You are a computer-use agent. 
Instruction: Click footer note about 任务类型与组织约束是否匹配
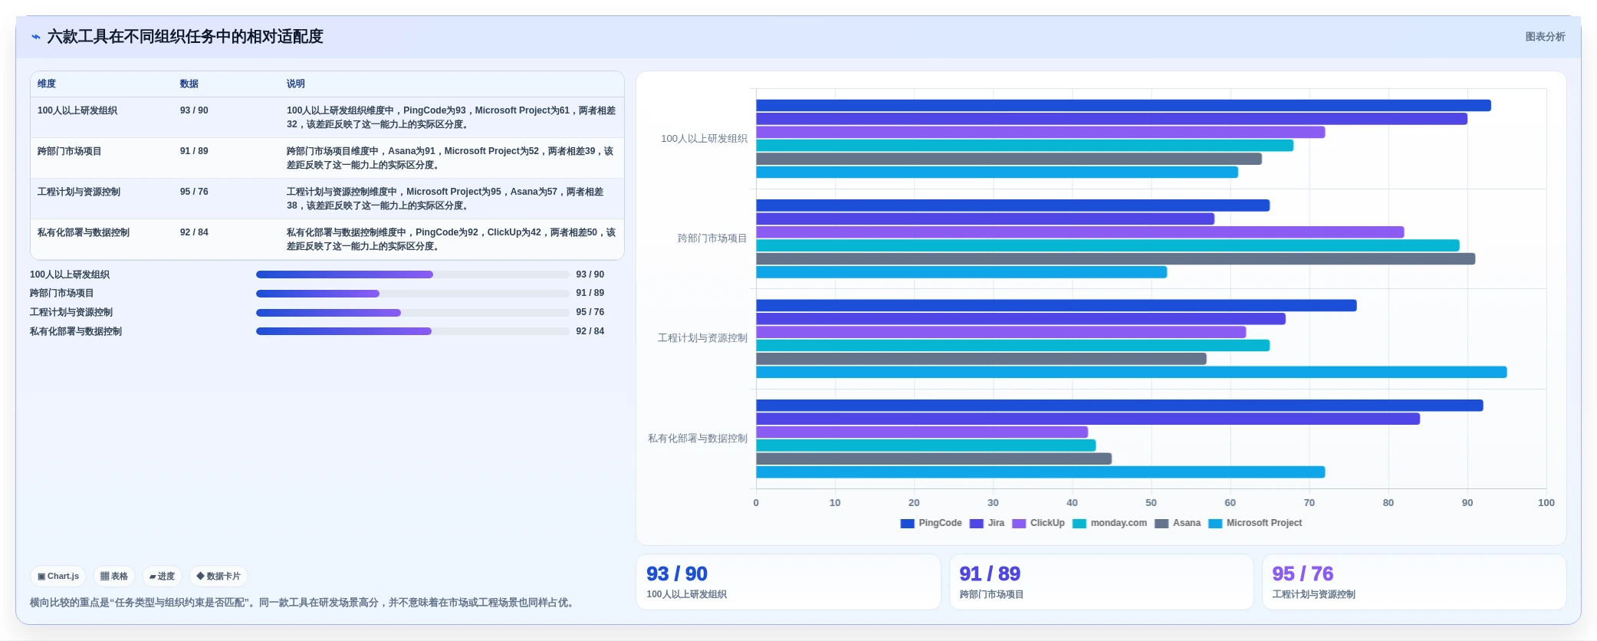(303, 603)
